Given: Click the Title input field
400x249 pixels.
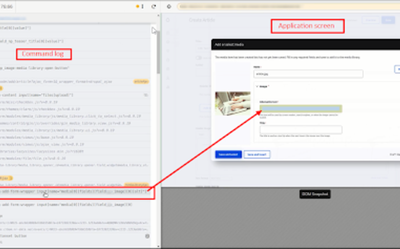Looking at the screenshot, I should [301, 130].
